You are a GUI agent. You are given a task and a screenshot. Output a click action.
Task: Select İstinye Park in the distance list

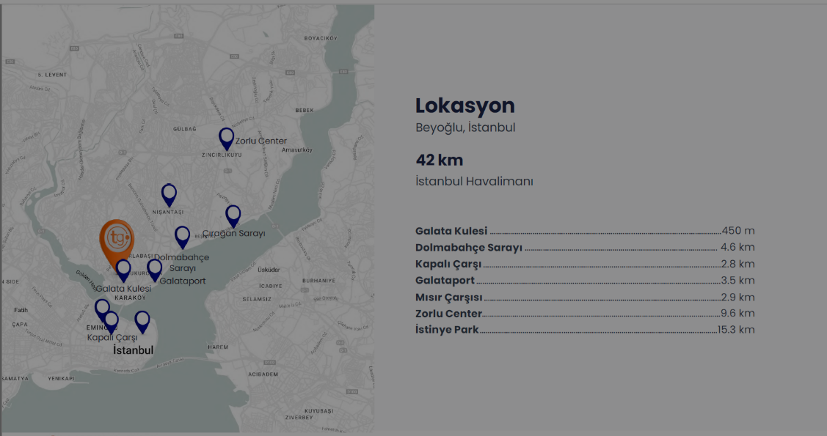[447, 330]
